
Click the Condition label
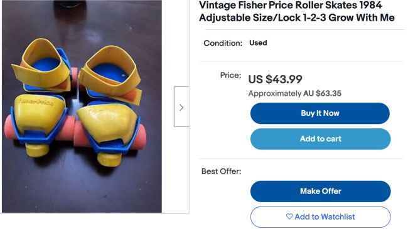[223, 43]
